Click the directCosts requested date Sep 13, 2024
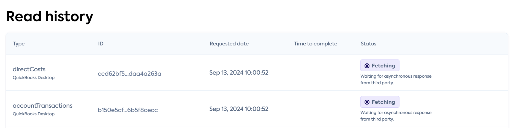This screenshot has height=128, width=511. tap(239, 73)
